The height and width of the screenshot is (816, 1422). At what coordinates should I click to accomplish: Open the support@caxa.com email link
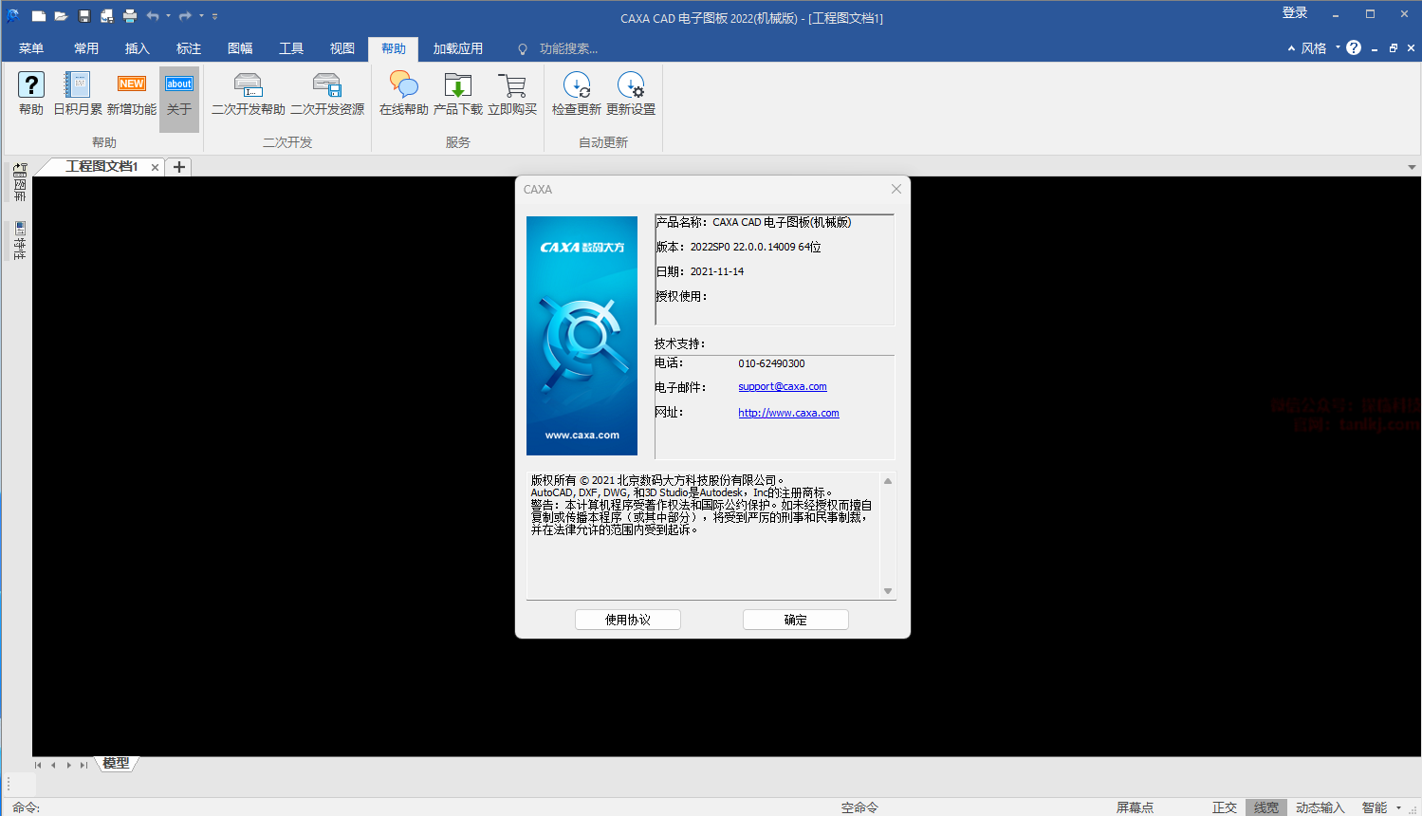point(782,387)
